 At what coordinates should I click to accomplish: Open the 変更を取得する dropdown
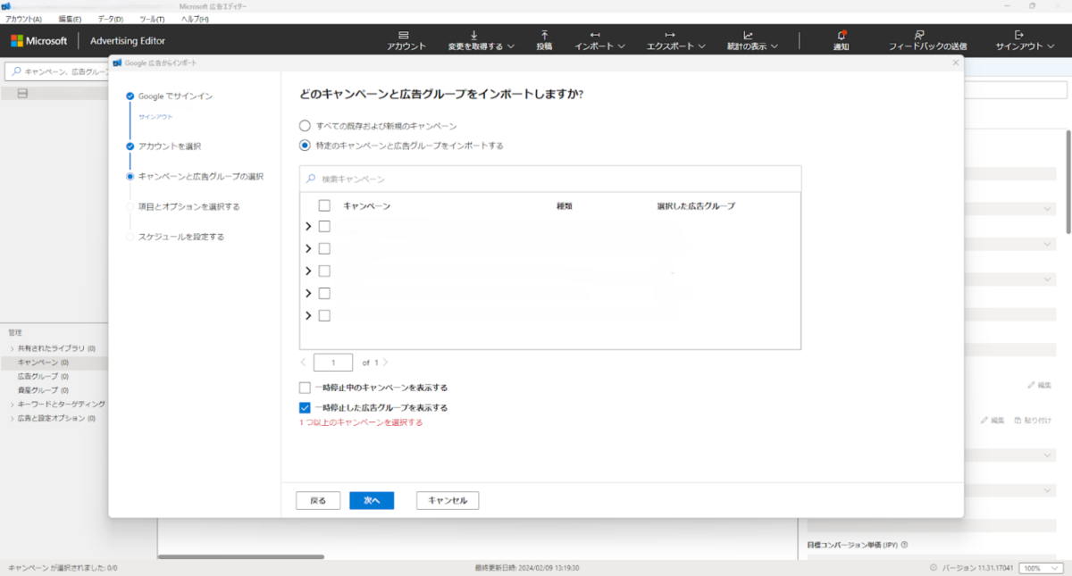[x=481, y=40]
